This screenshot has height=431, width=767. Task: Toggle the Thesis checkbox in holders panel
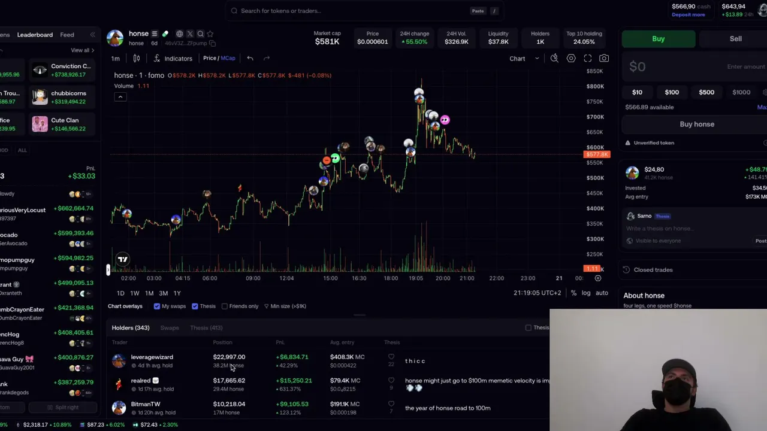tap(528, 327)
